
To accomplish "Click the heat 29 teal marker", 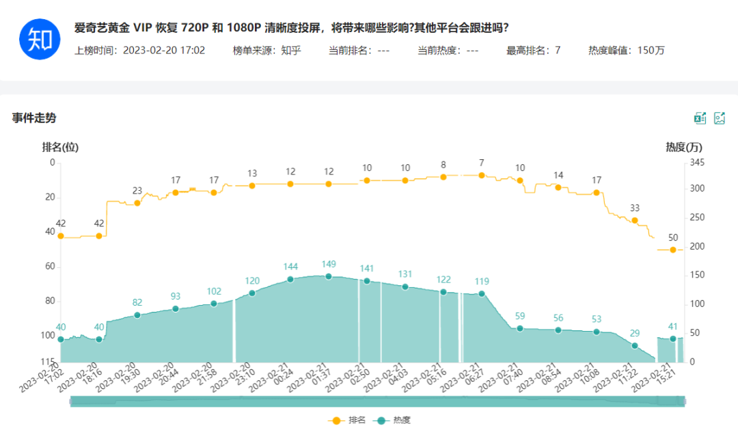I will (635, 345).
